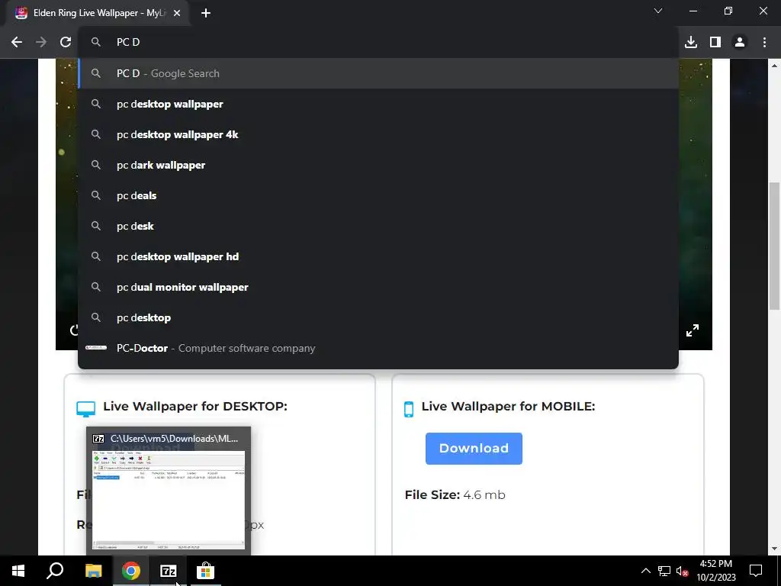Open the Chrome downloads icon

pyautogui.click(x=691, y=43)
